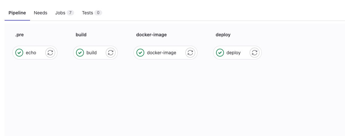
Task: Click the .pre stage heading
Action: [19, 35]
